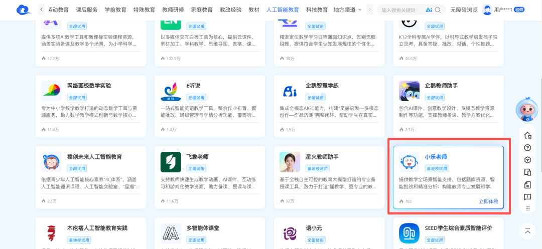The height and width of the screenshot is (249, 542).
Task: Click the 立即体验 link on 小乐老师 card
Action: tap(488, 201)
